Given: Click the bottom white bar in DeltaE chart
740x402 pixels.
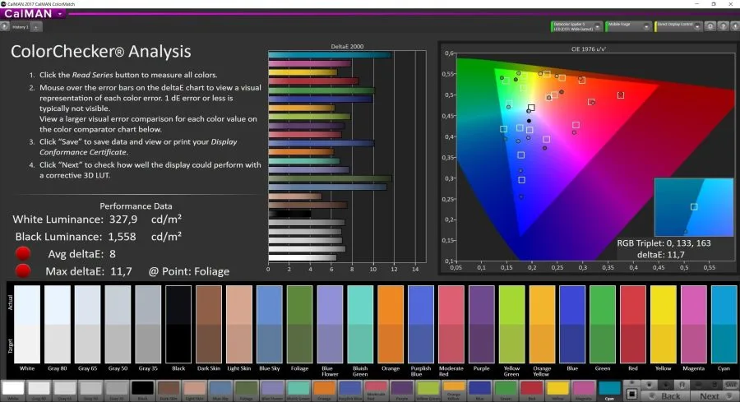Looking at the screenshot, I should pyautogui.click(x=302, y=257).
